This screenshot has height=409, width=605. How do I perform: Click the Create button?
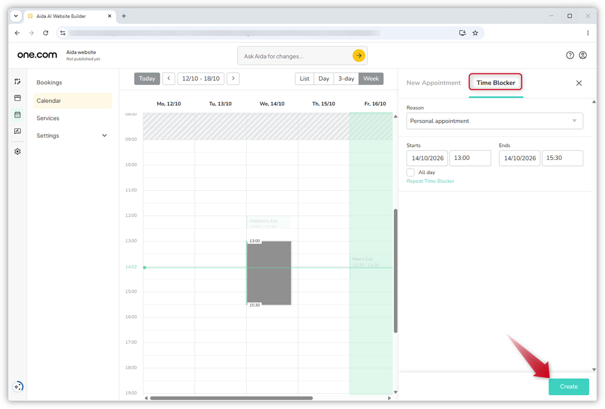[x=568, y=386]
